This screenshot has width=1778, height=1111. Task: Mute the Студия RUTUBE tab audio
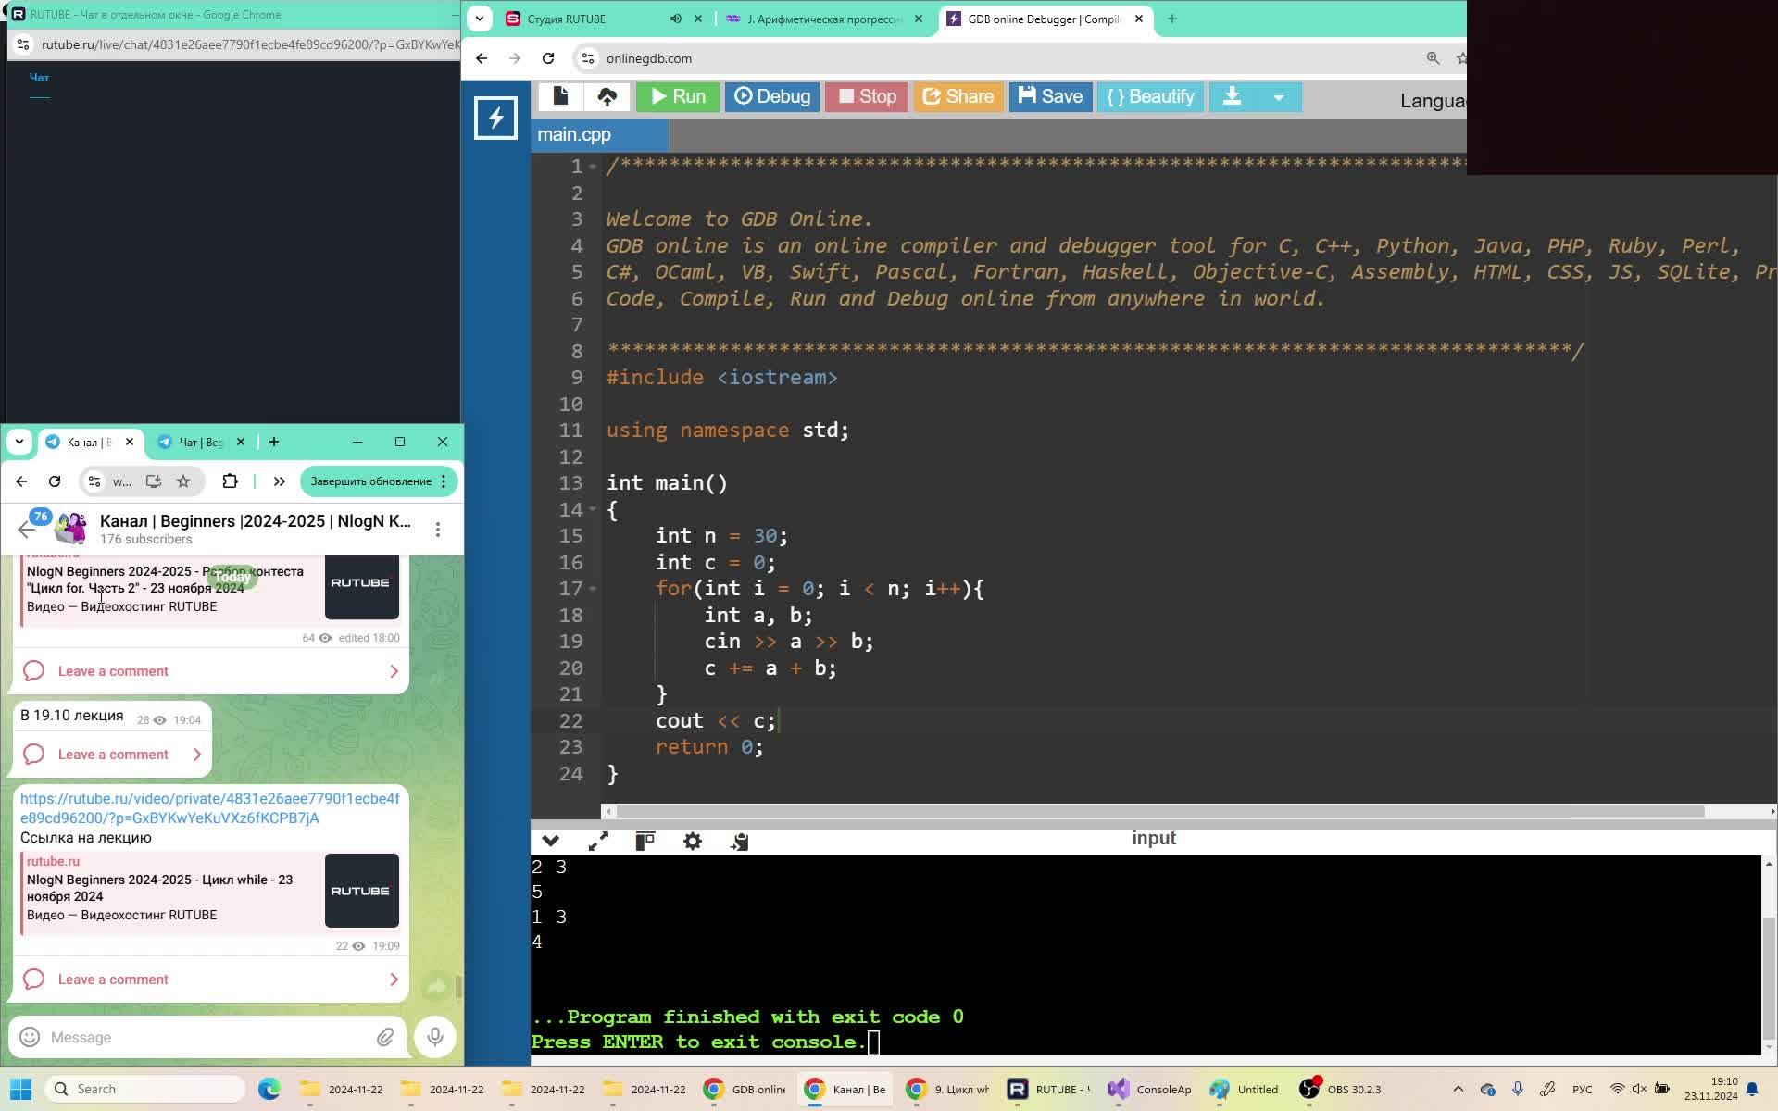coord(676,19)
